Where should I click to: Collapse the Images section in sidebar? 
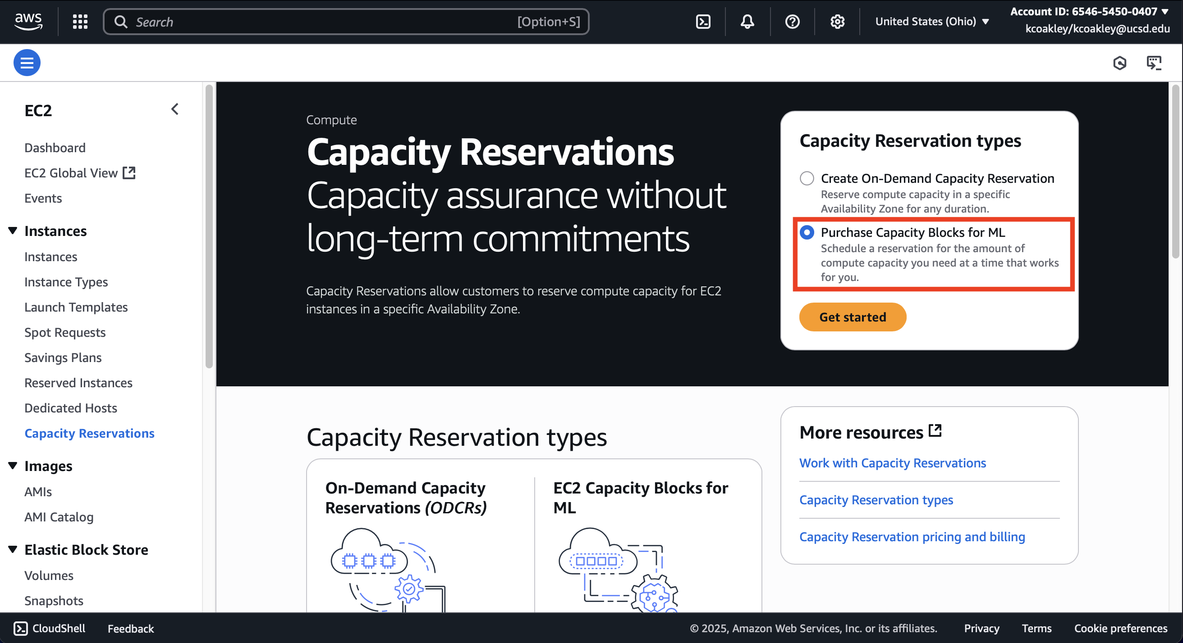pos(13,466)
